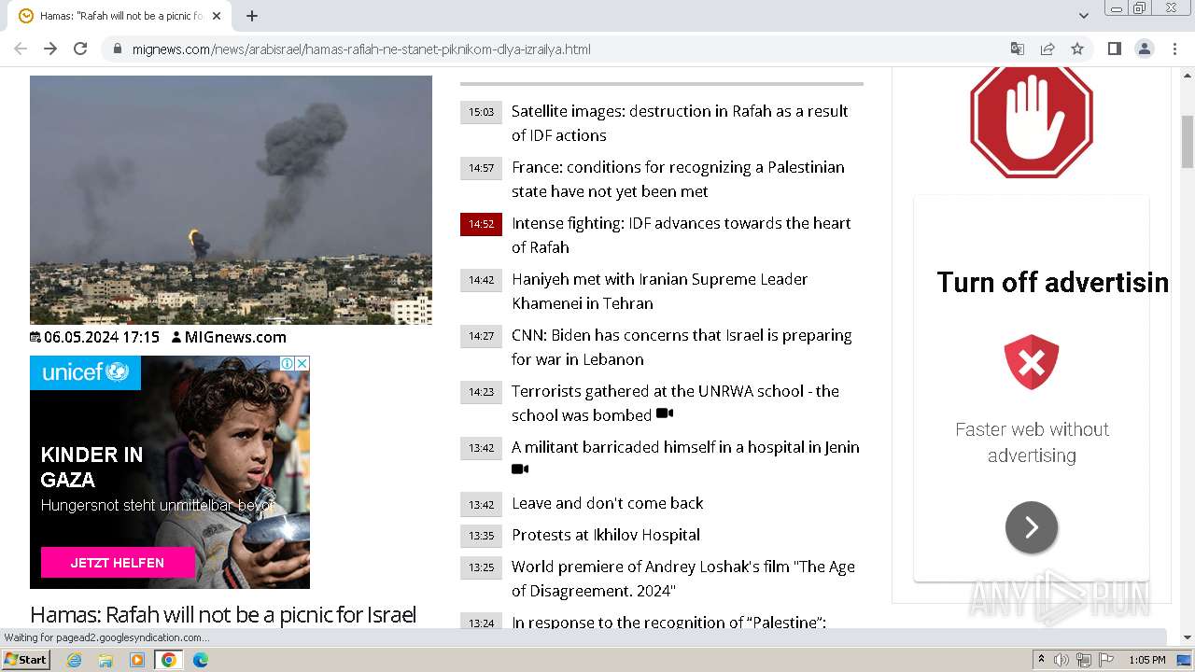Screen dimensions: 1195x672
Task: Go forward to next page
Action: point(50,49)
